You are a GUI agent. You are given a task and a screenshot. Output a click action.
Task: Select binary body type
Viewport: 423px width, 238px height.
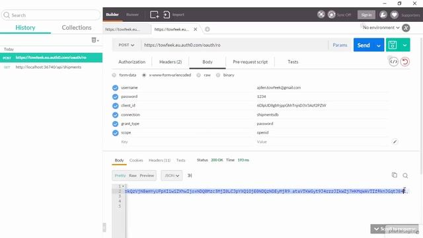218,75
